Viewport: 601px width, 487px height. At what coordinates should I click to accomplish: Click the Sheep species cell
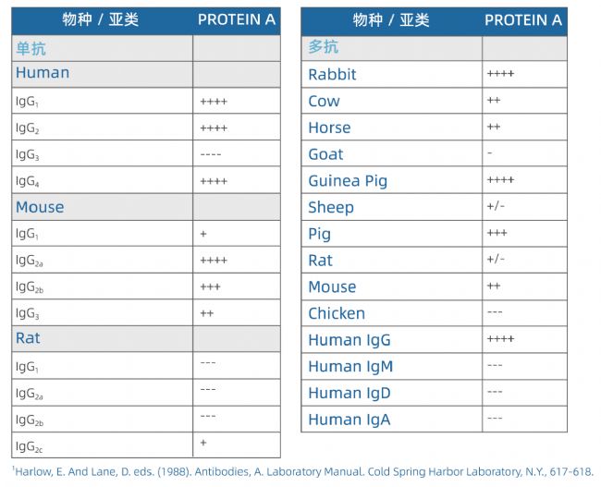point(331,208)
